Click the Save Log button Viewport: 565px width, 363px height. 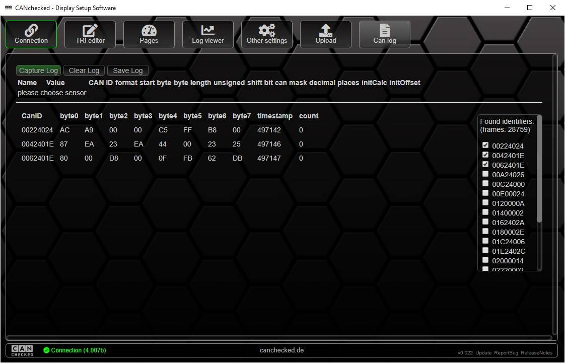point(128,70)
